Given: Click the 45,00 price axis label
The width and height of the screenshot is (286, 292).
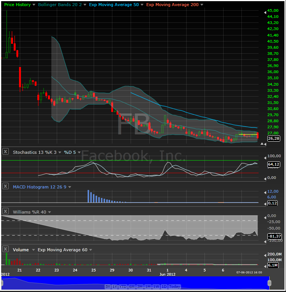Looking at the screenshot, I should click(273, 11).
